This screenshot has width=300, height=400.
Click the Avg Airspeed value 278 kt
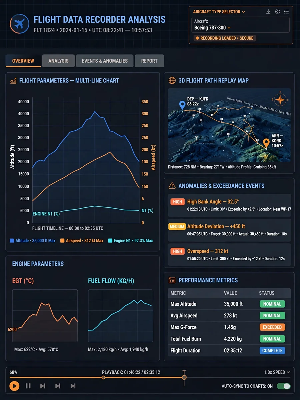231,315
